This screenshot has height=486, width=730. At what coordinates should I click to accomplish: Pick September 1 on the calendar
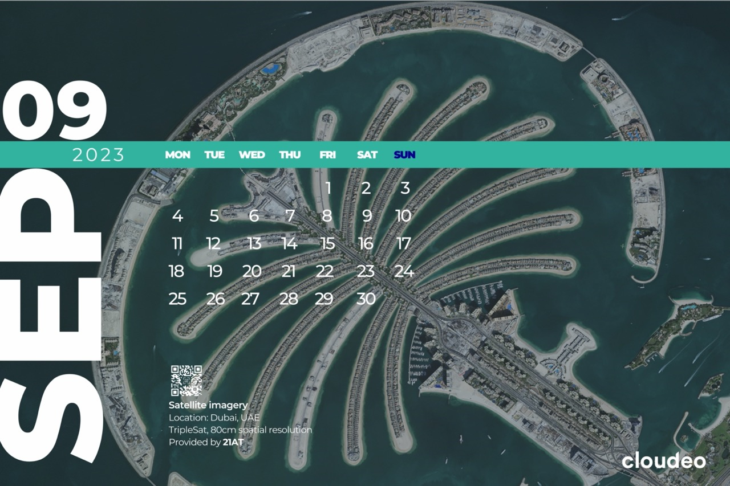coord(328,188)
